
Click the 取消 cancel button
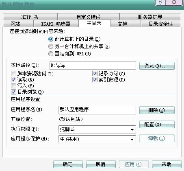point(101,164)
